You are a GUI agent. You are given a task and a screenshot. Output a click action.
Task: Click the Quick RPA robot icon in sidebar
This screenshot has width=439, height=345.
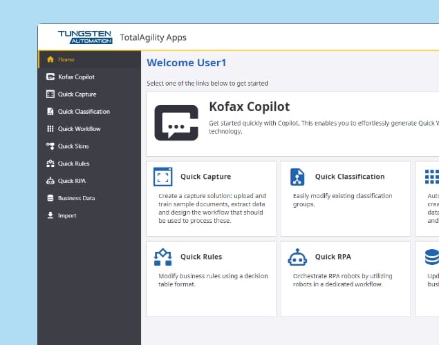click(50, 181)
